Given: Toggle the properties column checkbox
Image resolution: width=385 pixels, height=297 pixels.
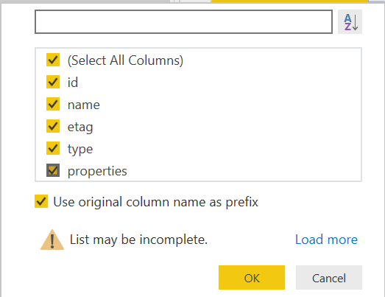Looking at the screenshot, I should (53, 170).
